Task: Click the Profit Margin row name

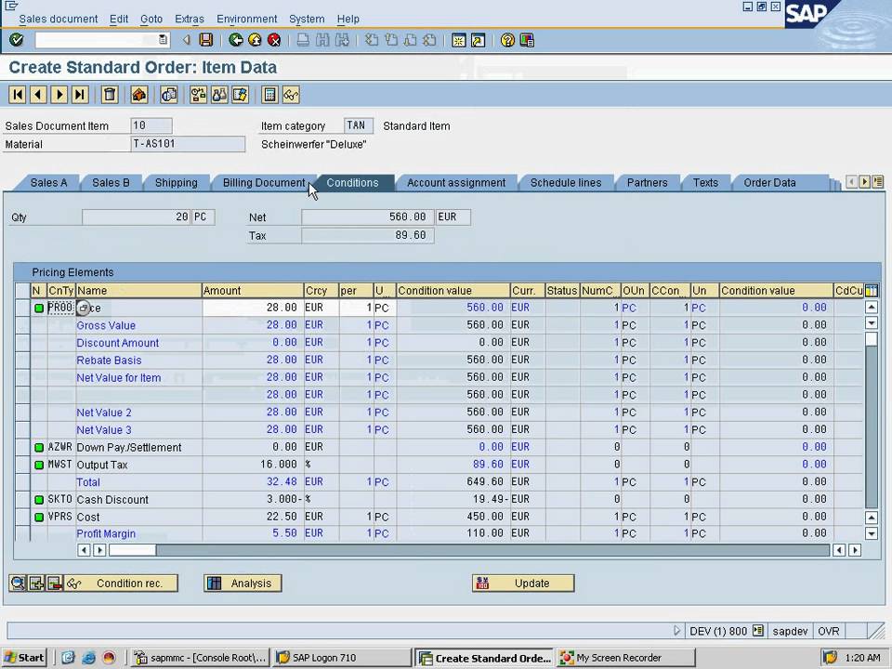Action: pyautogui.click(x=106, y=533)
